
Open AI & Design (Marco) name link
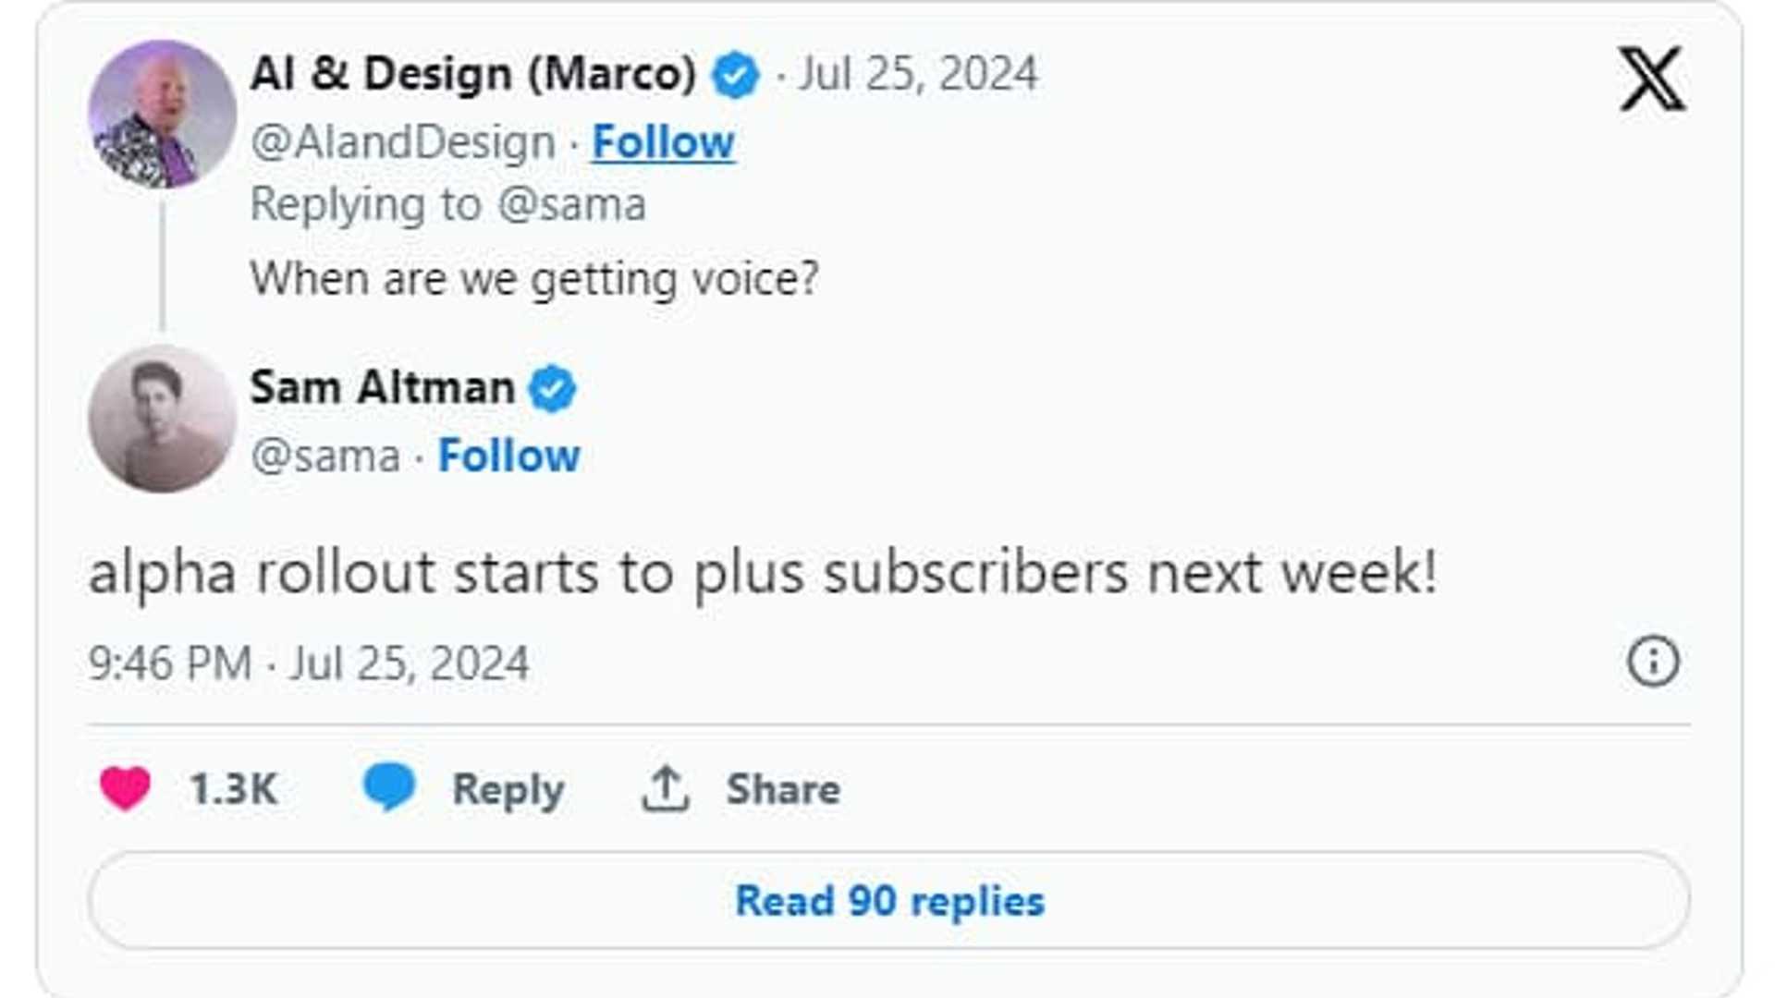click(472, 74)
